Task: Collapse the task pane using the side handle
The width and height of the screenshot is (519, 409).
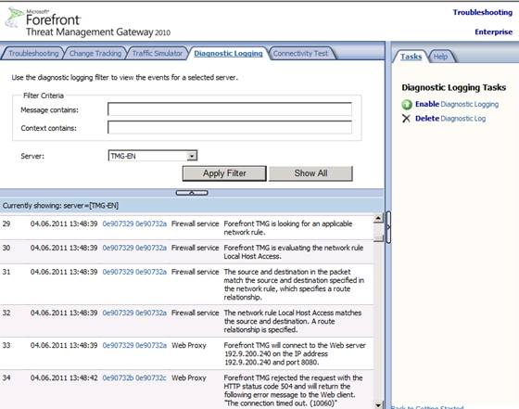Action: tap(388, 227)
